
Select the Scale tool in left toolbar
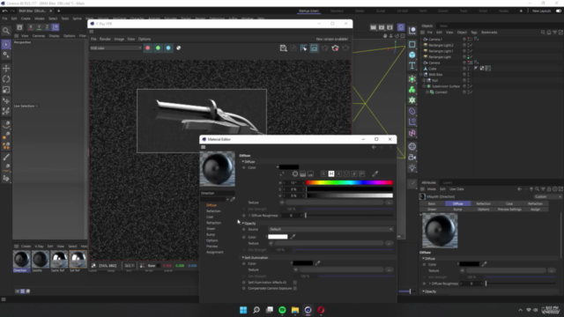click(6, 90)
